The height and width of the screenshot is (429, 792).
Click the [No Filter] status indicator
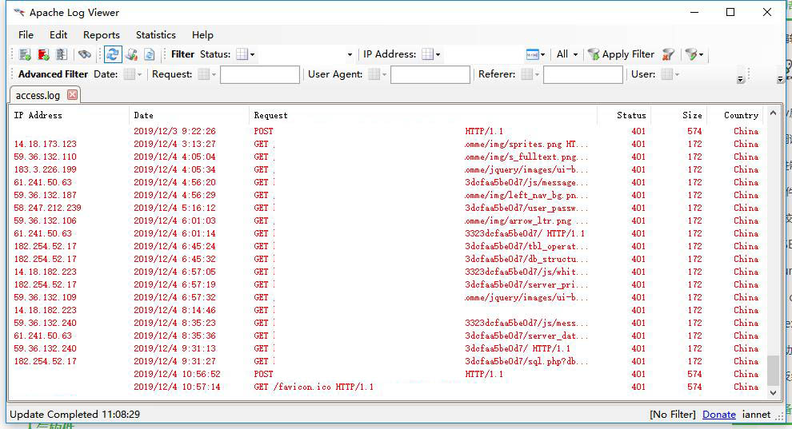point(672,415)
